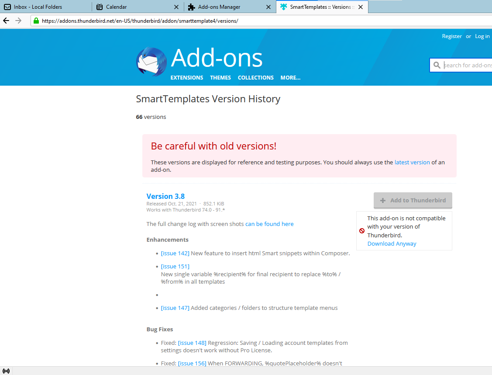492x375 pixels.
Task: Open the EXTENSIONS menu
Action: pyautogui.click(x=187, y=77)
